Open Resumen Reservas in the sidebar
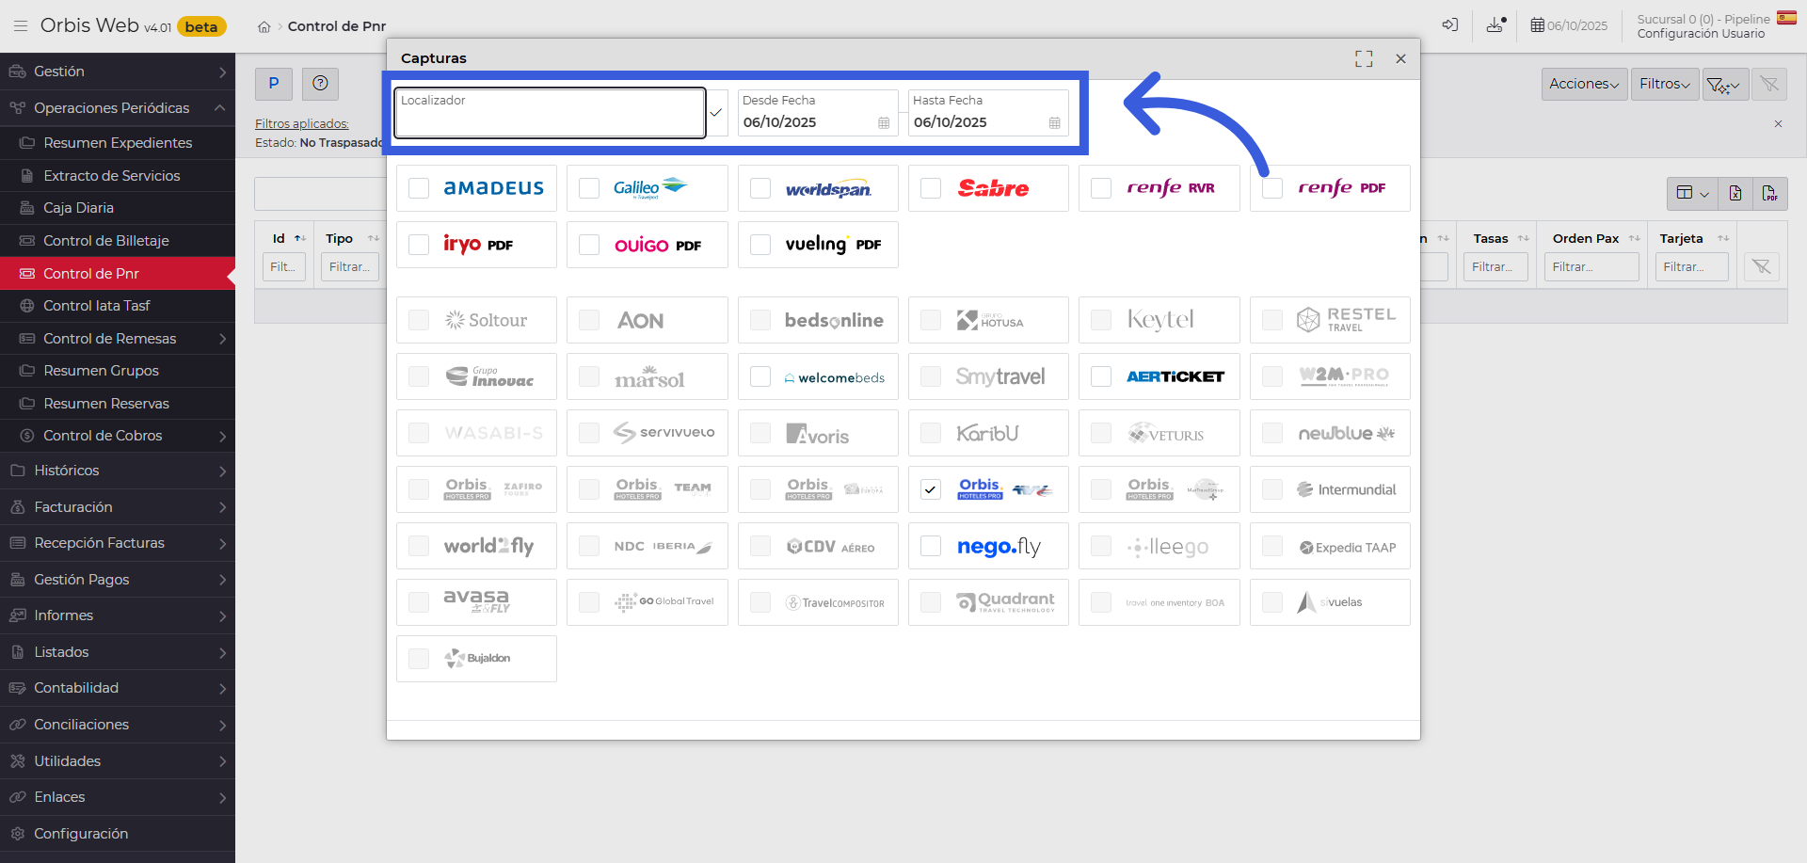Screen dimensions: 1807x863 click(x=118, y=404)
